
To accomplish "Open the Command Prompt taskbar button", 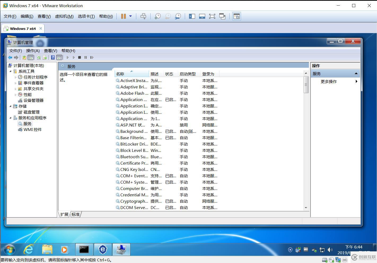I will pyautogui.click(x=84, y=250).
